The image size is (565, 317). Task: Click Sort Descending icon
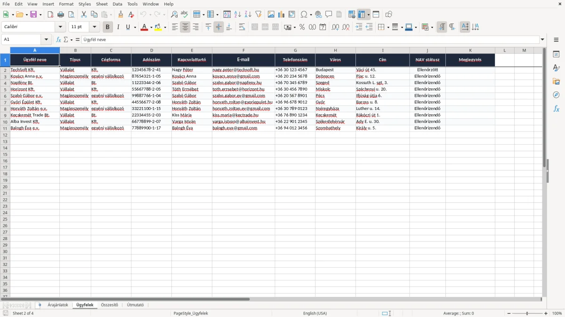point(248,15)
